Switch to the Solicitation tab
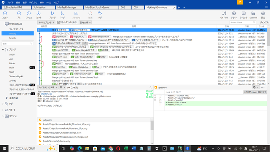 click(43, 8)
